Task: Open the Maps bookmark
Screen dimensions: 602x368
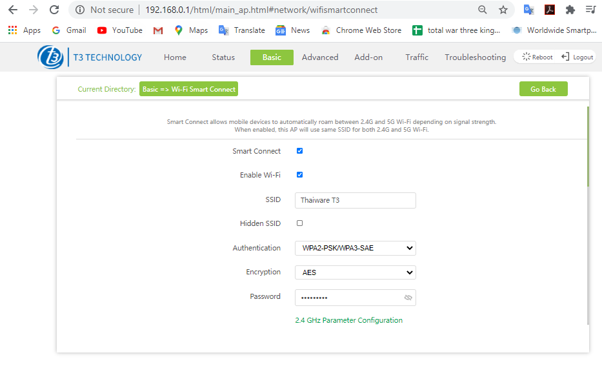Action: click(191, 30)
